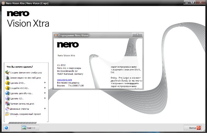Screen dimensions: 207x133
Task: Minimize the Nero Vision Xtra window
Action: (x=187, y=2)
